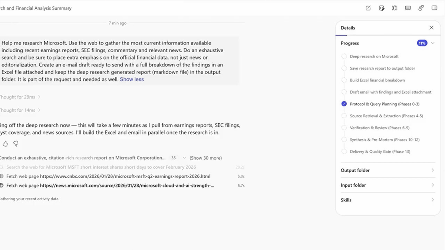Viewport: 445px width, 250px height.
Task: Open the cnbc.com fetch web page entry
Action: click(125, 176)
